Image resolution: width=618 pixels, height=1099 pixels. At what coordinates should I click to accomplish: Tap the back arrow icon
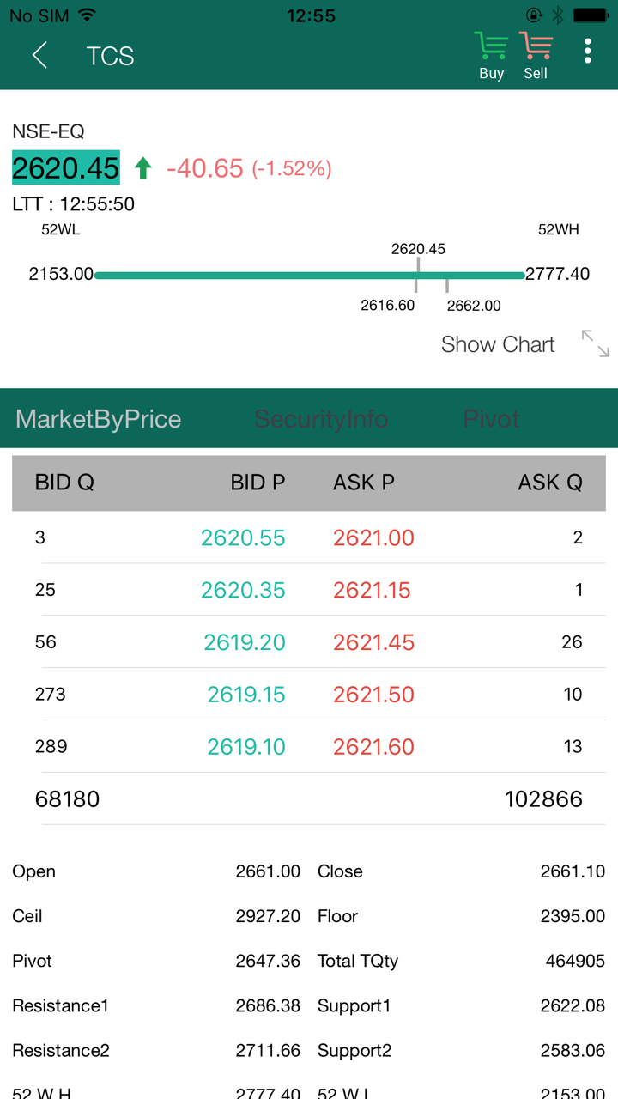tap(39, 56)
